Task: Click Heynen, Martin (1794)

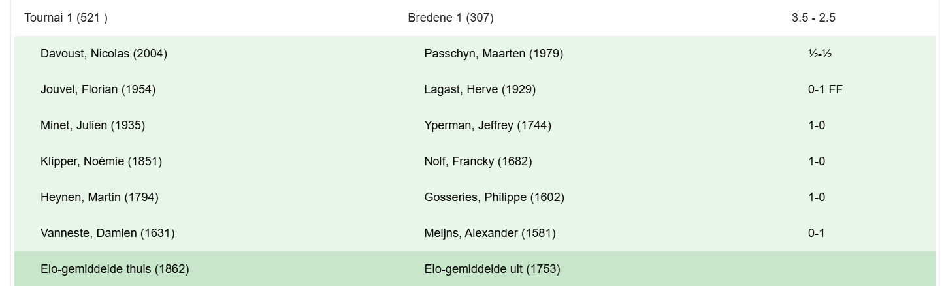Action: [x=99, y=197]
